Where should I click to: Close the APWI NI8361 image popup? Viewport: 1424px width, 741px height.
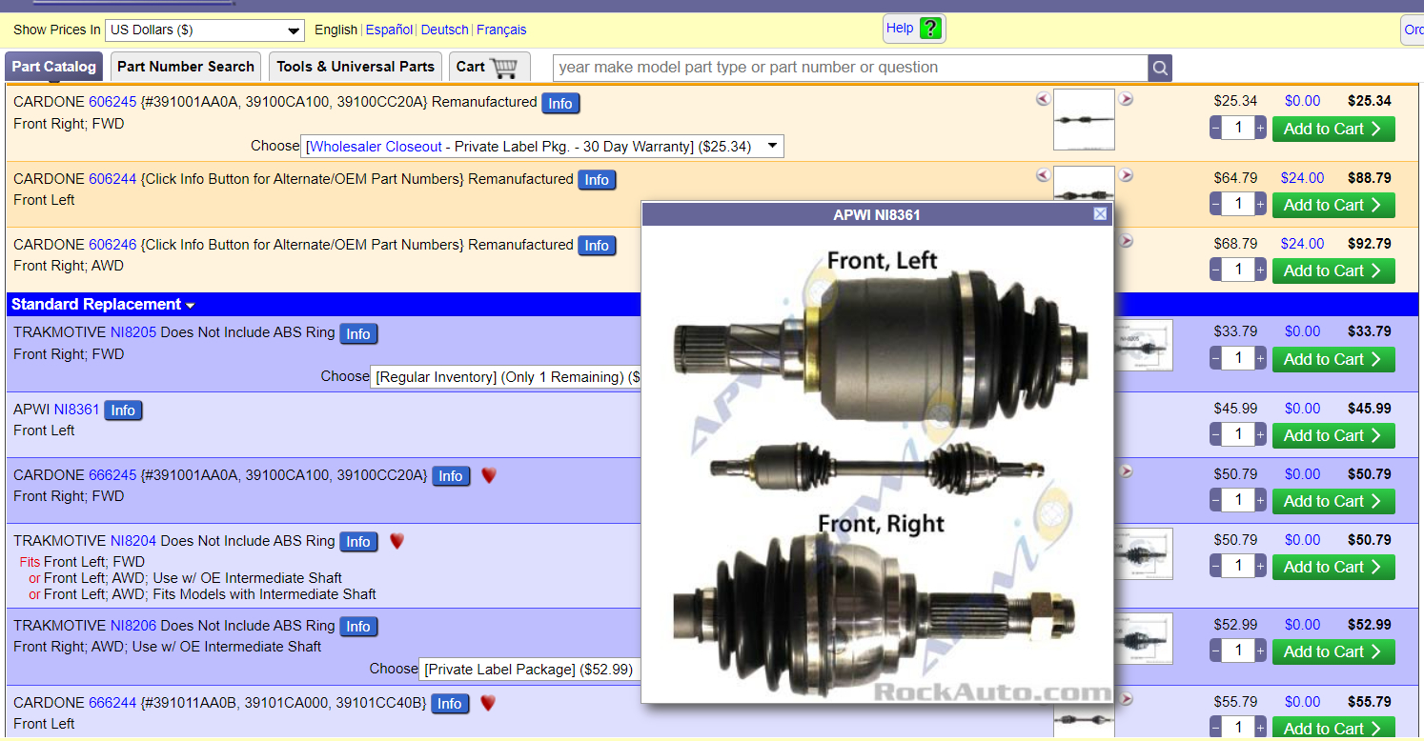[1100, 214]
